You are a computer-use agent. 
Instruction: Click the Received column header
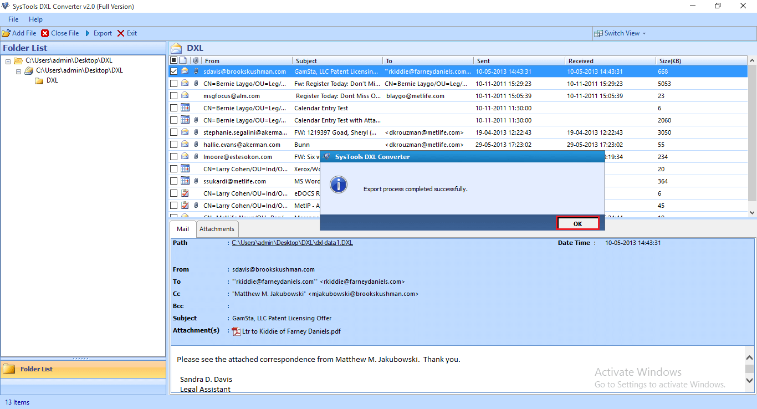(x=610, y=61)
